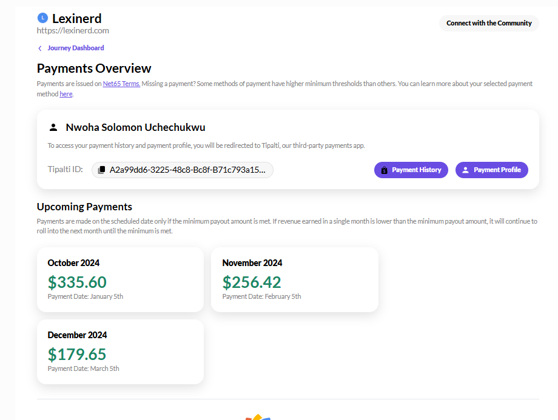Go back to Journey Dashboard link
Viewport: 558px width, 420px height.
(x=76, y=48)
